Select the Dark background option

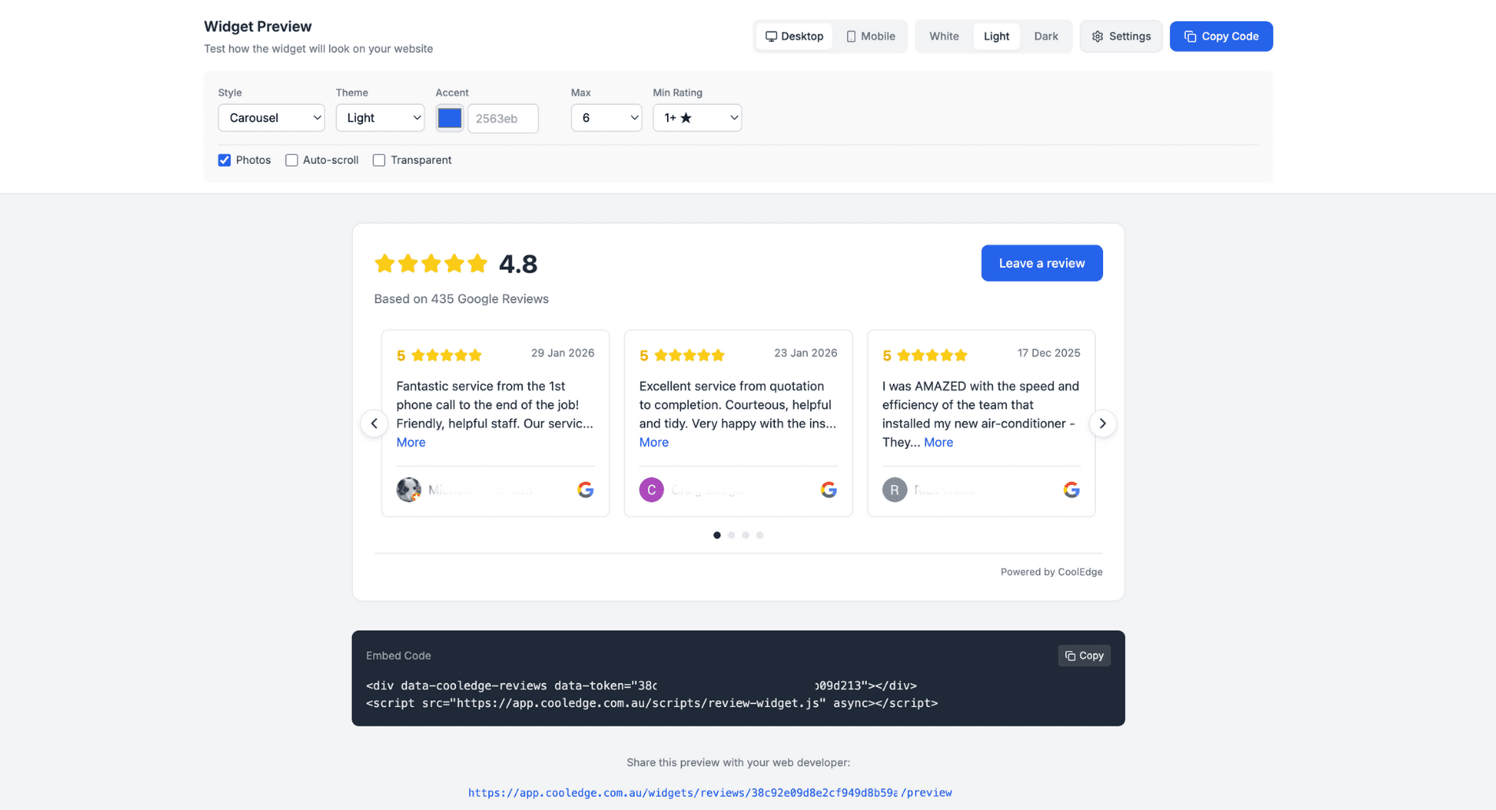click(1046, 36)
